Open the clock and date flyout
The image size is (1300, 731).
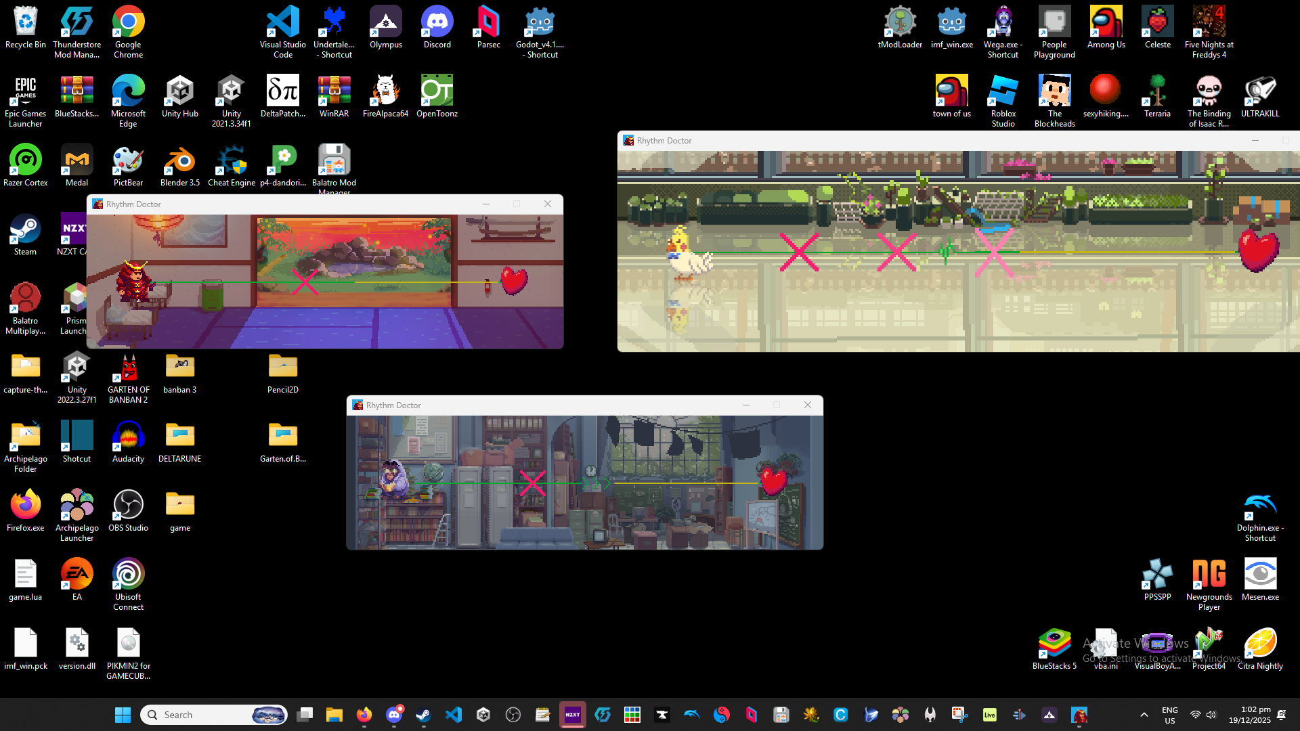(x=1250, y=715)
